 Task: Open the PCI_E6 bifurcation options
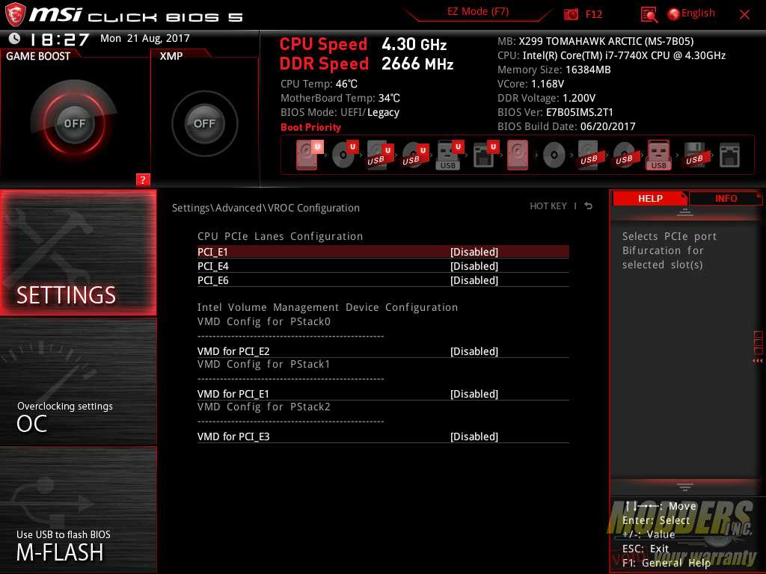point(383,280)
